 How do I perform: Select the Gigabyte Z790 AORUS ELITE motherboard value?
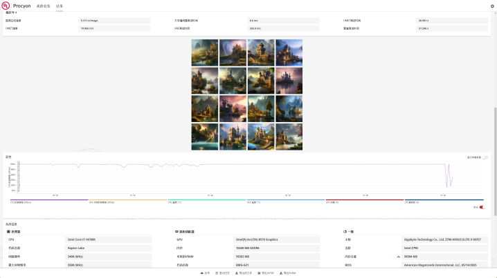(444, 239)
